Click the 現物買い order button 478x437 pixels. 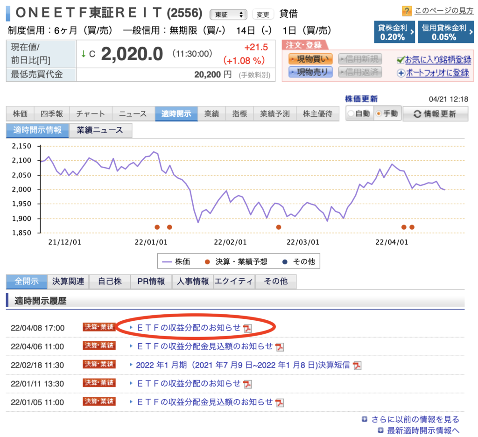310,59
